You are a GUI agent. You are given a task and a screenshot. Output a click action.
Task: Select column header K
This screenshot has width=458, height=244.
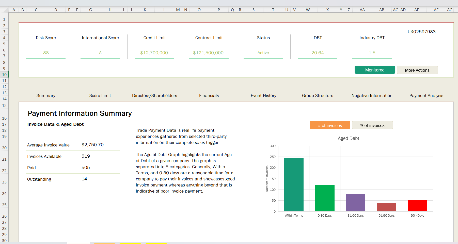click(x=145, y=10)
